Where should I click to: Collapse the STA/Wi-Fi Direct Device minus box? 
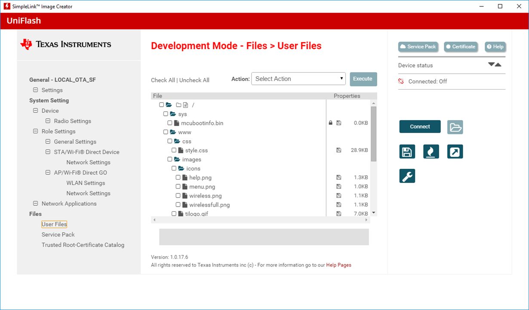[x=48, y=152]
